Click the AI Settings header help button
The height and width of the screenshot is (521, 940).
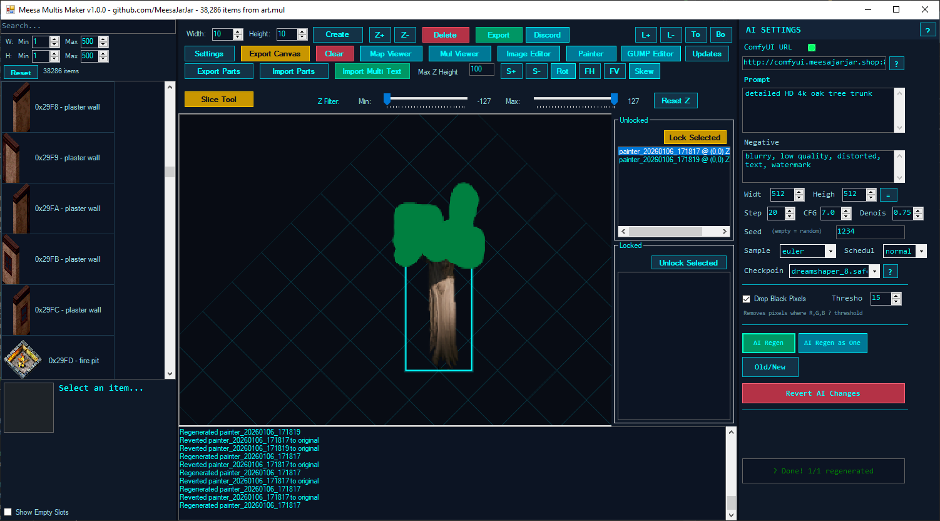point(927,30)
